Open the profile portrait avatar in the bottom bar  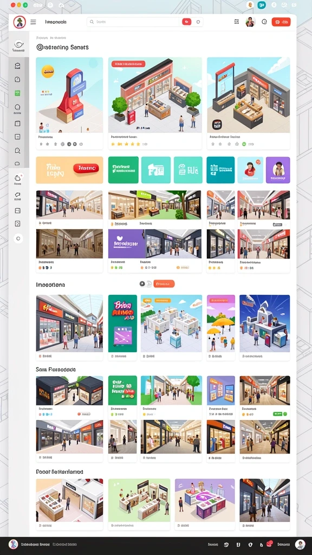300,544
